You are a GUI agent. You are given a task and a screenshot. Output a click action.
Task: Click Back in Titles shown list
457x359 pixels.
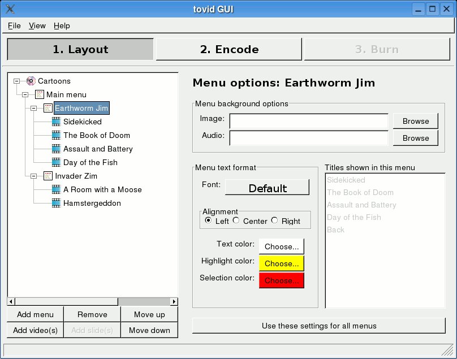335,230
